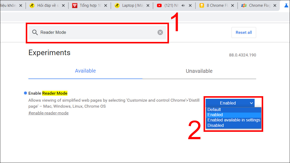This screenshot has height=163, width=290.
Task: Click the YouTube favicon on the (121) tab
Action: pyautogui.click(x=160, y=5)
